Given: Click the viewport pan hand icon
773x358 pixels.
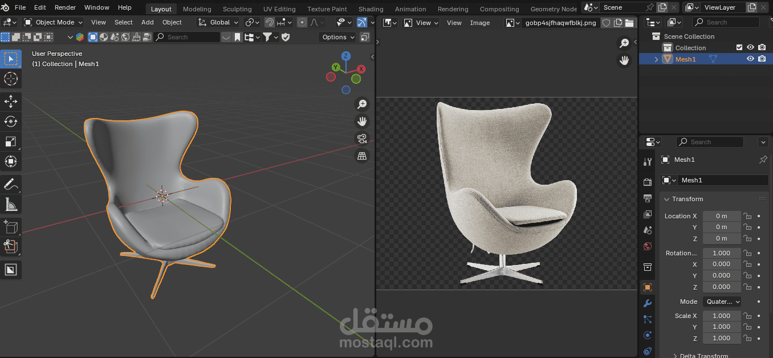Looking at the screenshot, I should point(362,121).
